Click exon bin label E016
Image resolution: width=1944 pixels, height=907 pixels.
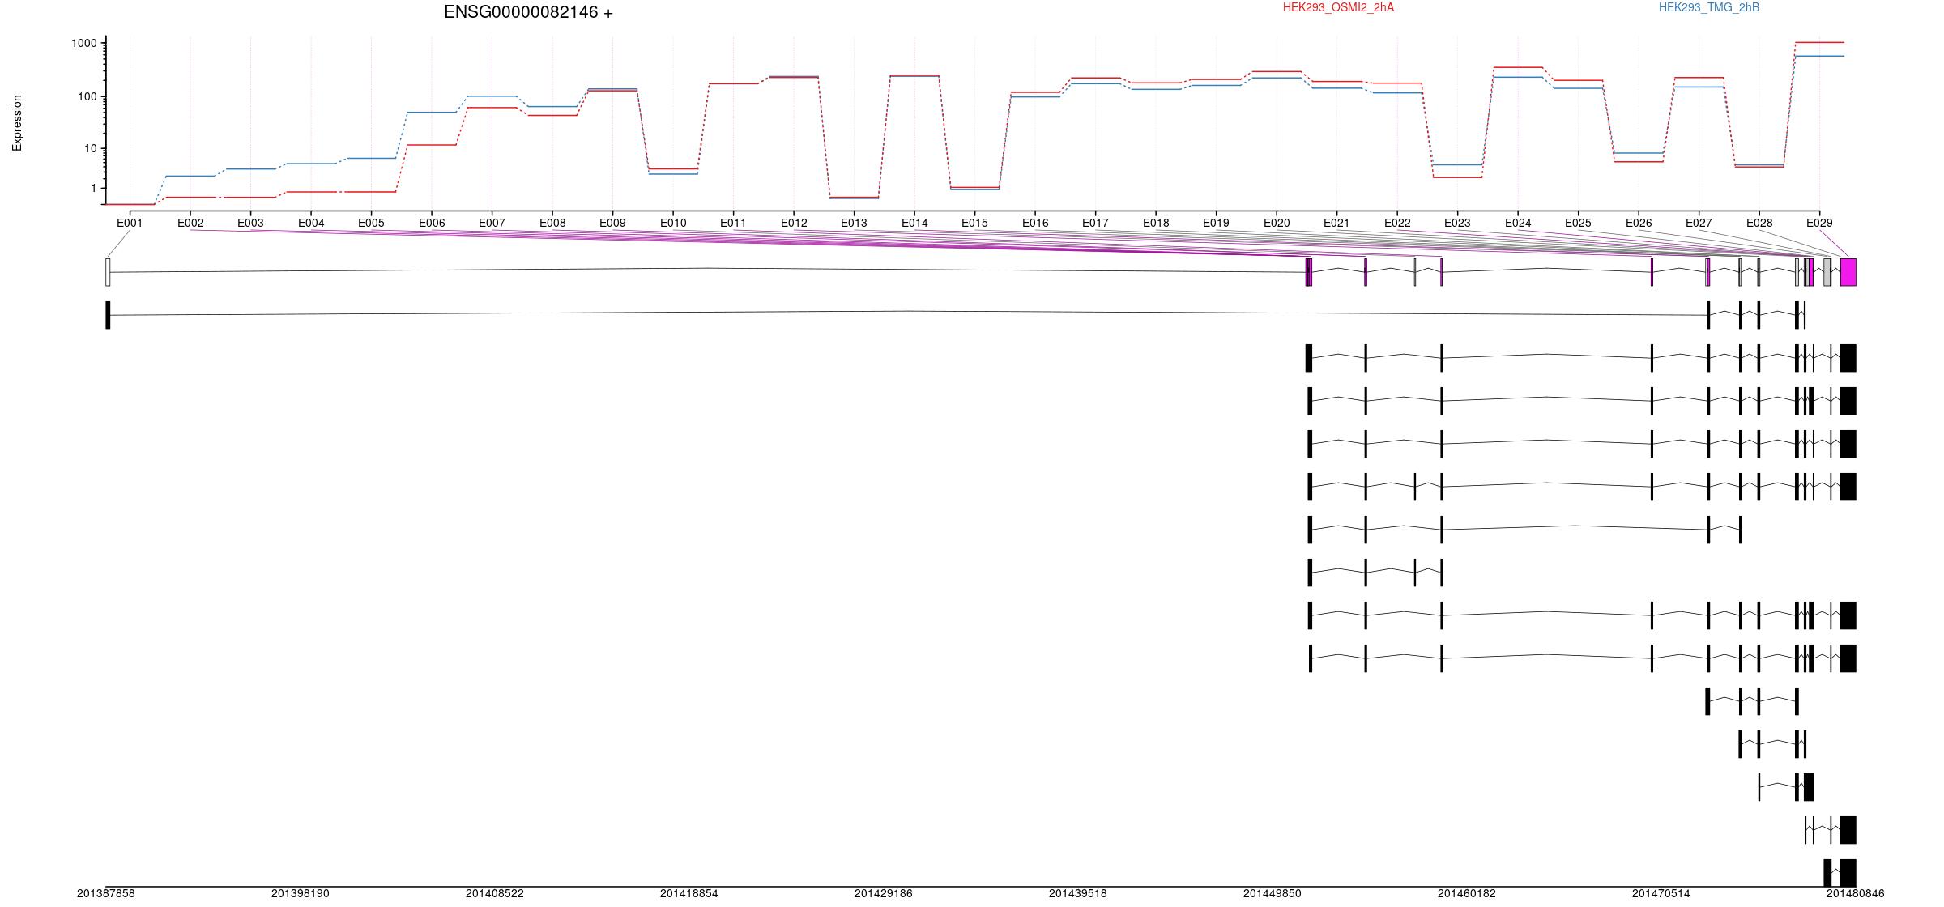coord(1035,223)
